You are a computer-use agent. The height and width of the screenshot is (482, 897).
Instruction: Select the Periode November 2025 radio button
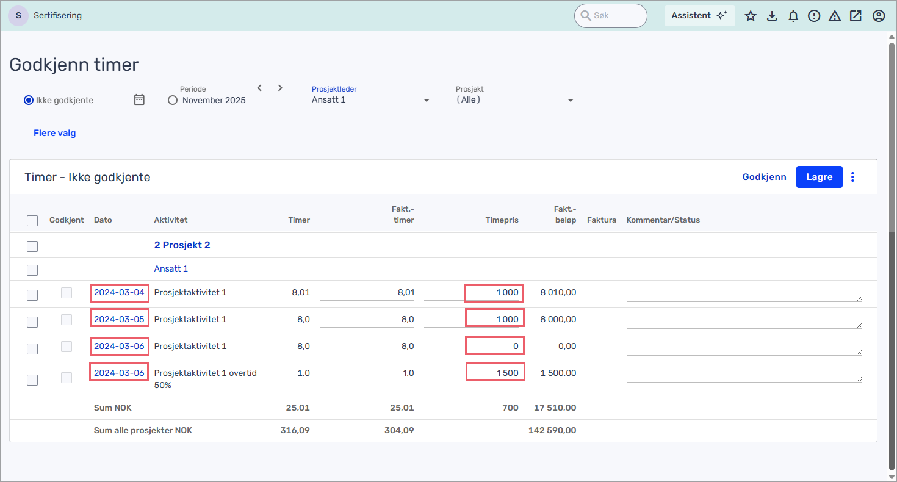coord(173,100)
